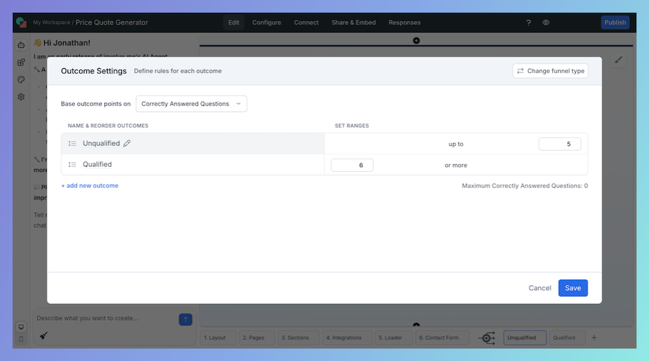Screen dimensions: 649x361
Task: Switch to mobile view icon
Action: [21, 339]
